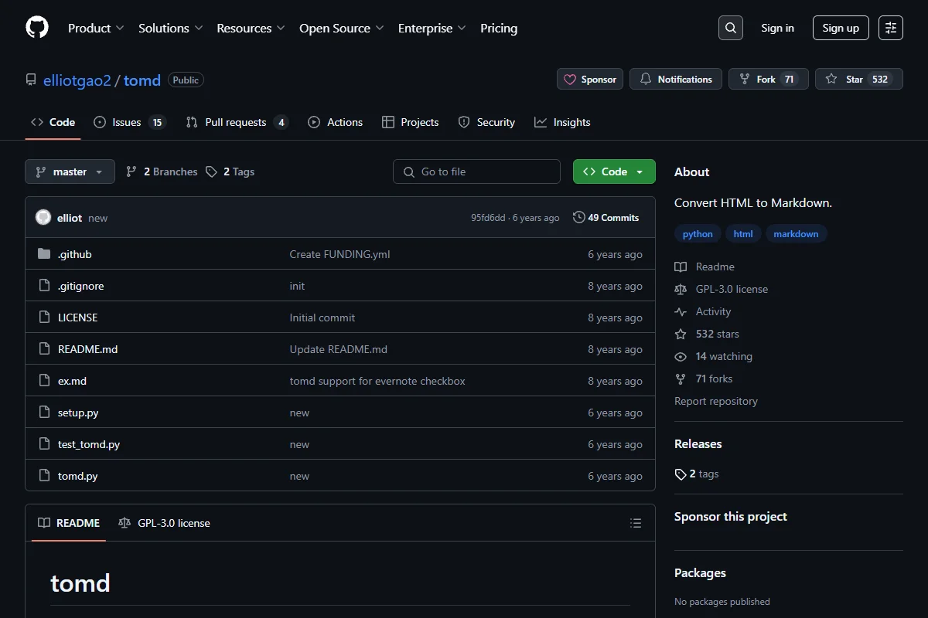This screenshot has width=928, height=618.
Task: Expand the master branch dropdown
Action: (70, 171)
